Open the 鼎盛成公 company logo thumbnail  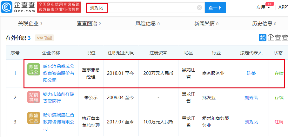coord(33,69)
